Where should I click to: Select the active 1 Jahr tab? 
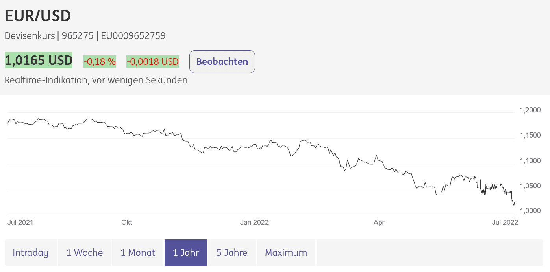pos(186,253)
